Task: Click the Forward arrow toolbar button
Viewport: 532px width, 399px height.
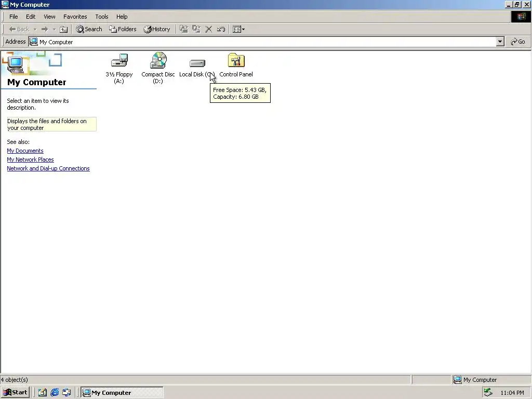Action: click(x=45, y=29)
